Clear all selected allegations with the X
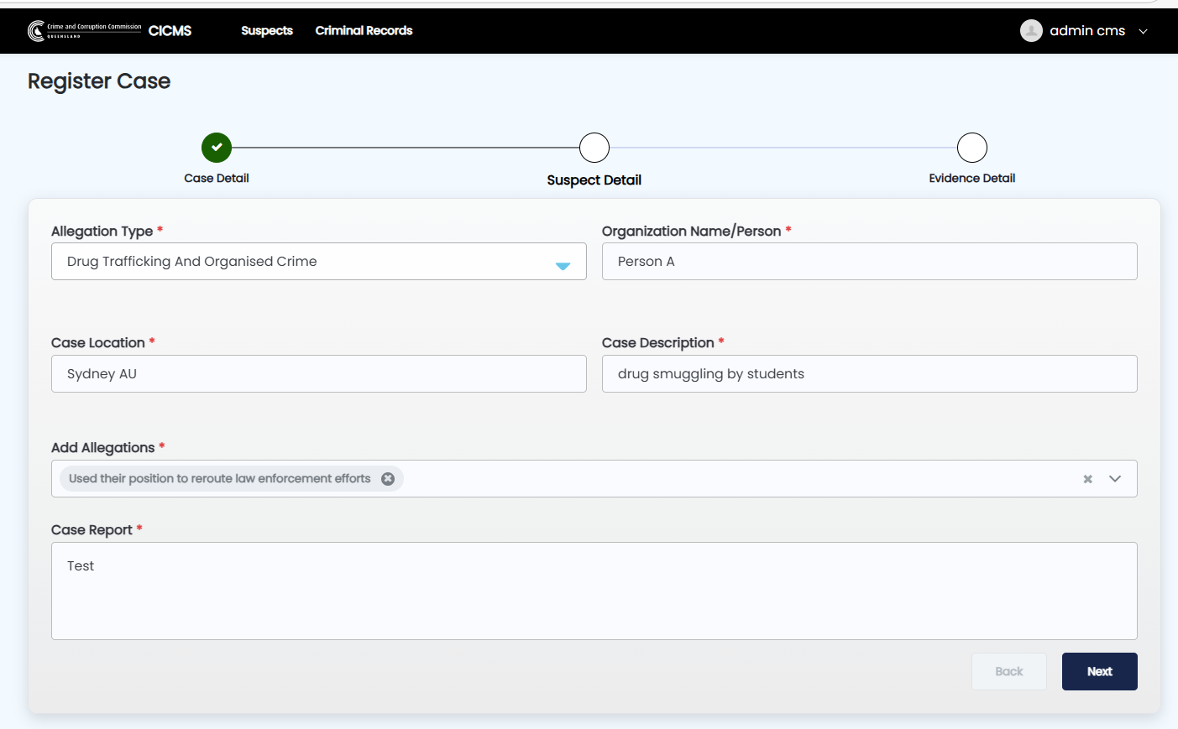Screen dimensions: 1178x729 (1087, 479)
